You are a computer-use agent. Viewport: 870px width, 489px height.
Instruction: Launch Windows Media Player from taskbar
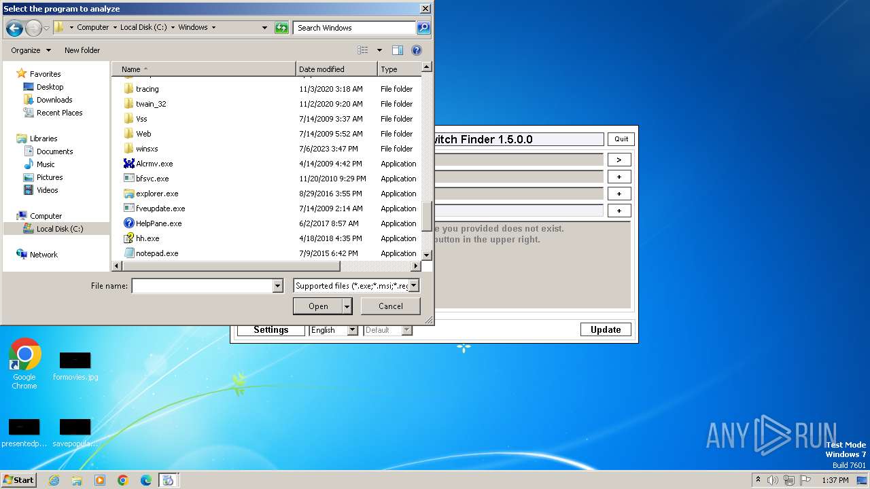[100, 480]
